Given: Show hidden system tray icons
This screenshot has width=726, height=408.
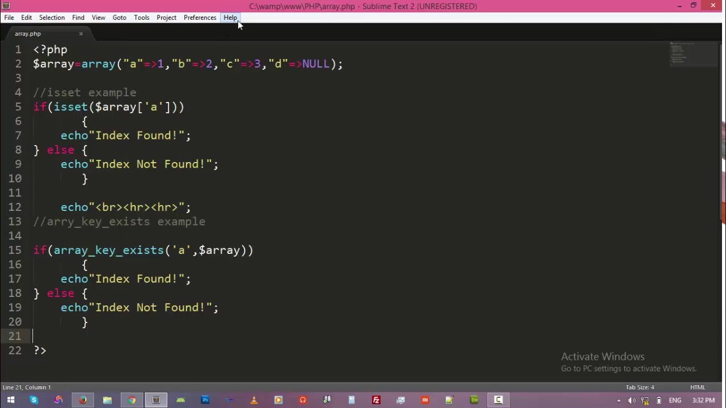Looking at the screenshot, I should pyautogui.click(x=619, y=401).
